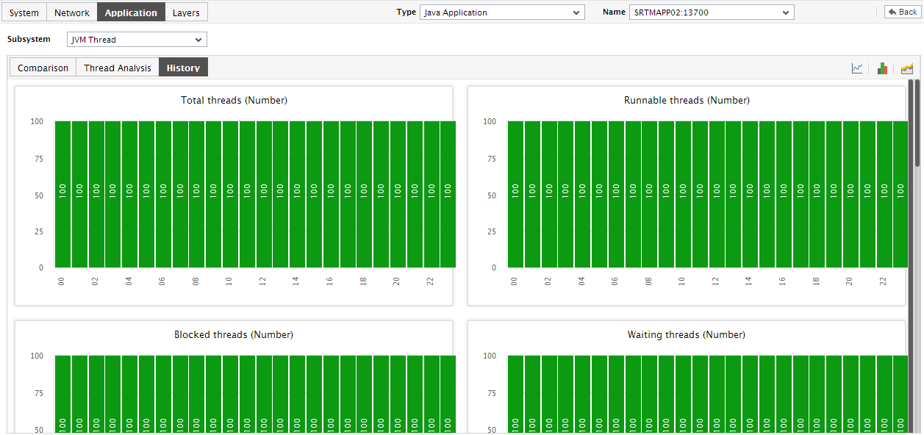The width and height of the screenshot is (924, 435).
Task: Open the System tab
Action: pos(24,12)
